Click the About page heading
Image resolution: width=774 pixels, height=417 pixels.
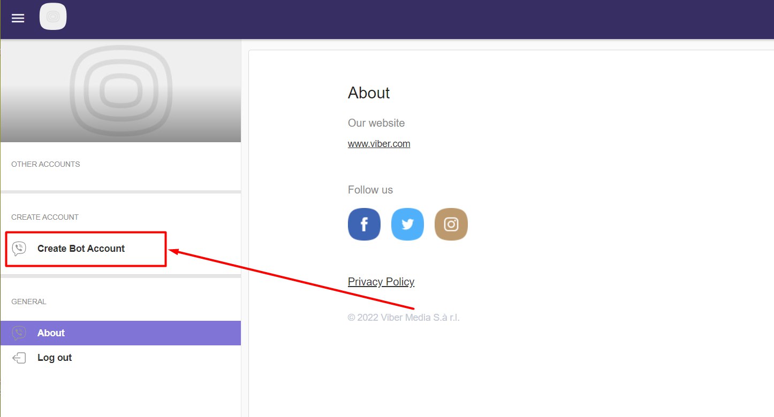pyautogui.click(x=369, y=93)
